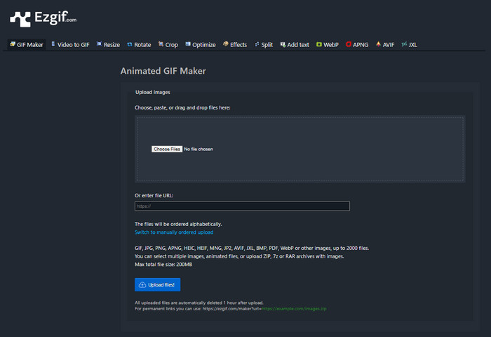Click the GIF Maker icon in navigation
Viewport: 491px width, 337px height.
[13, 44]
